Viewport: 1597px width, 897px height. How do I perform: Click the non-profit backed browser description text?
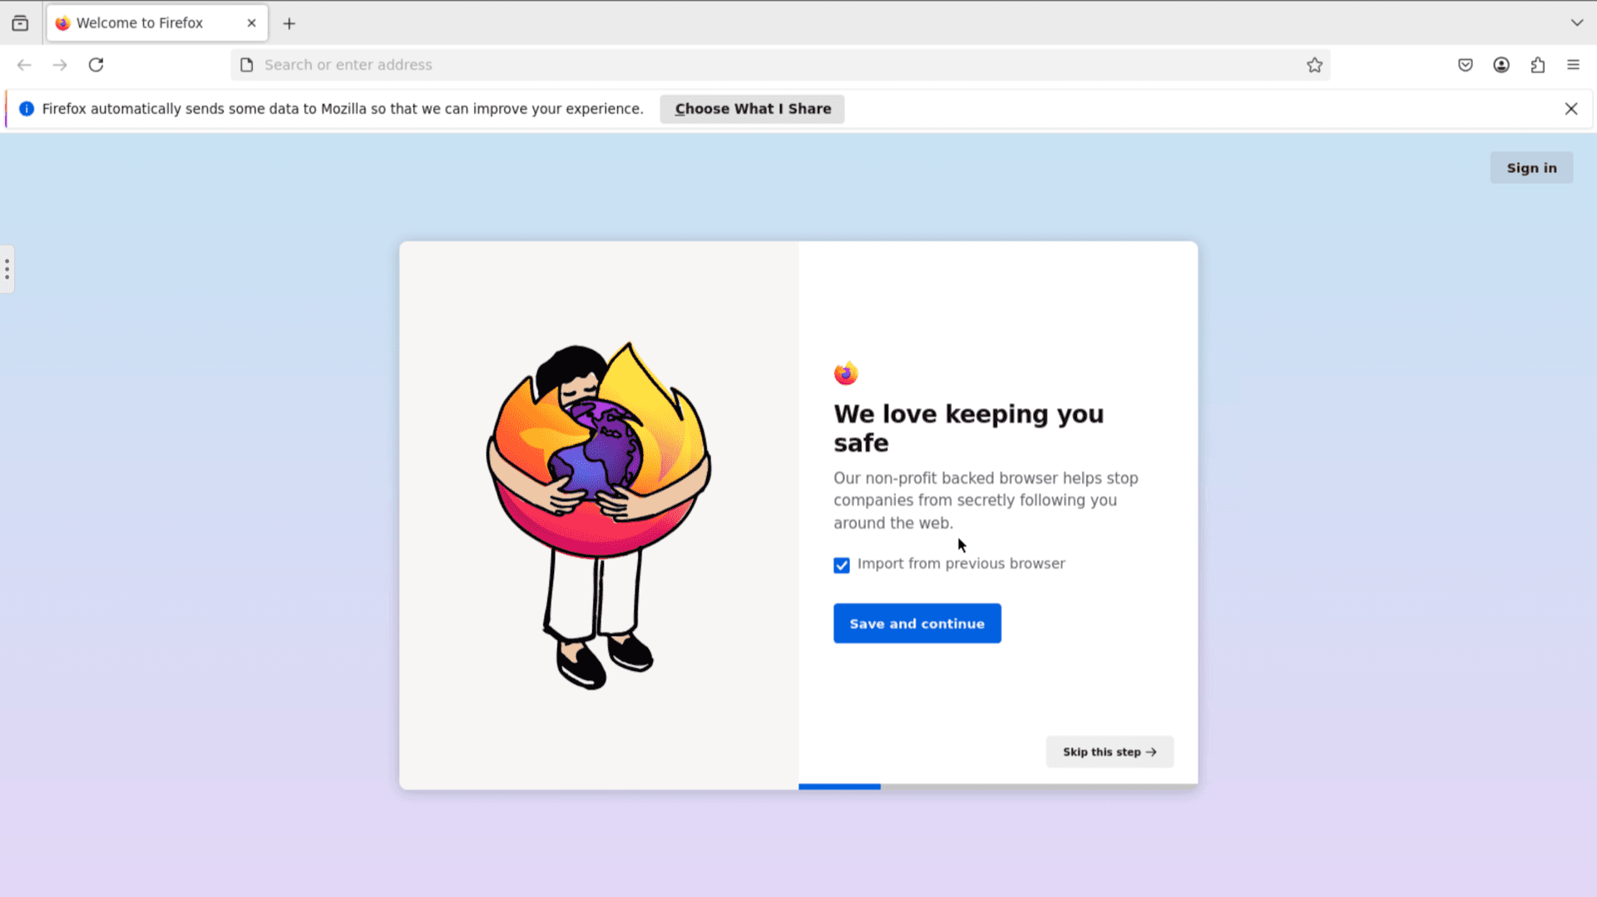(986, 500)
